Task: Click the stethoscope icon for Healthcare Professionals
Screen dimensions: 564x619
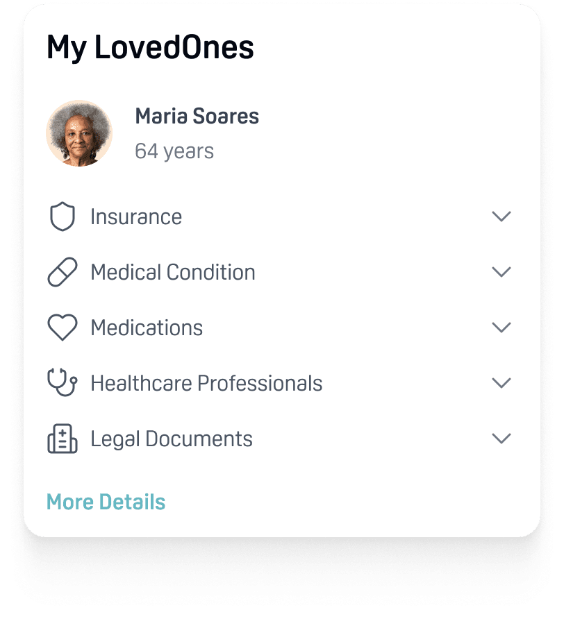Action: [62, 382]
